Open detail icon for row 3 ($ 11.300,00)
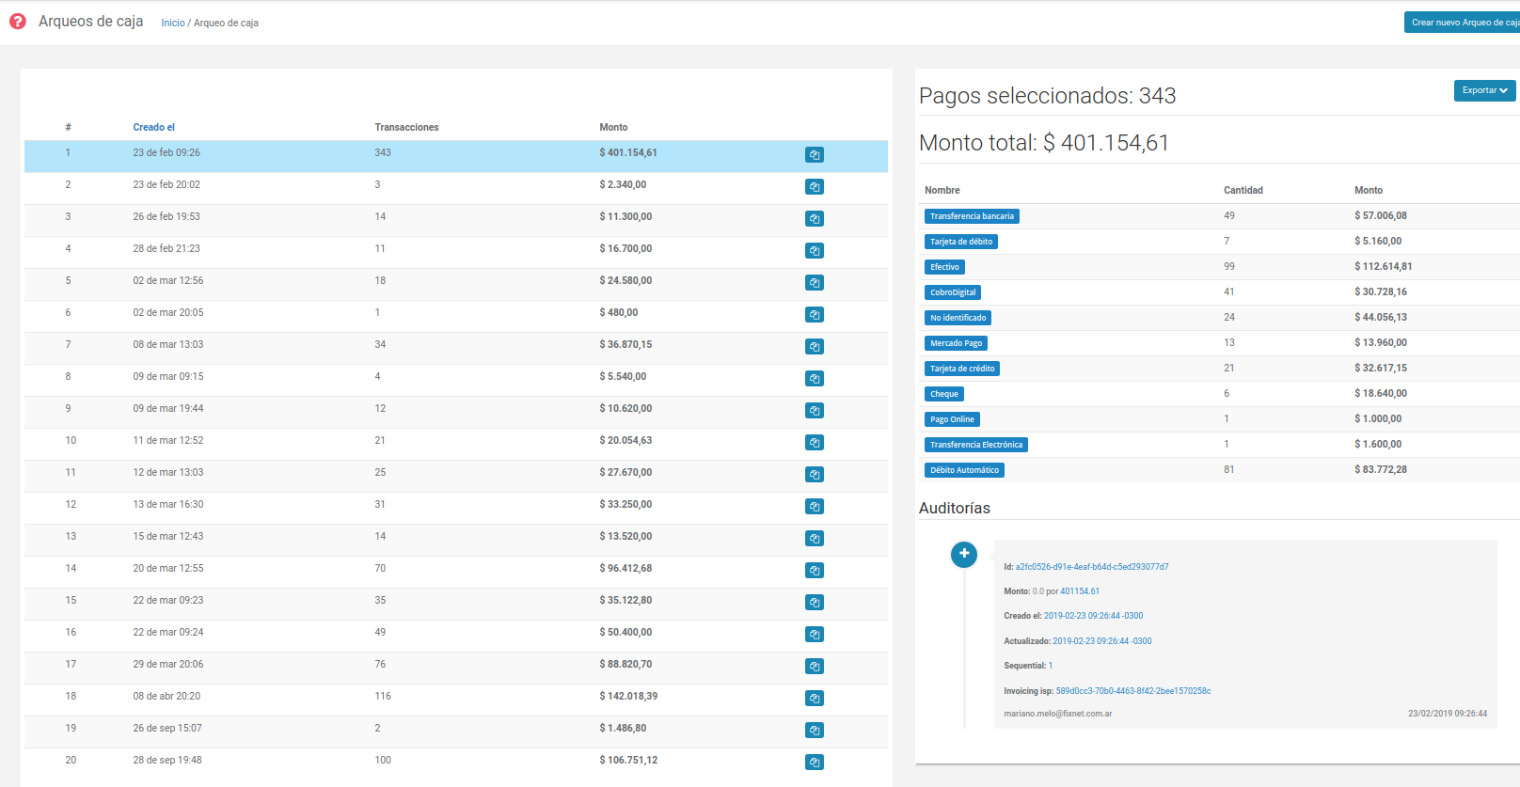This screenshot has height=787, width=1520. (815, 219)
